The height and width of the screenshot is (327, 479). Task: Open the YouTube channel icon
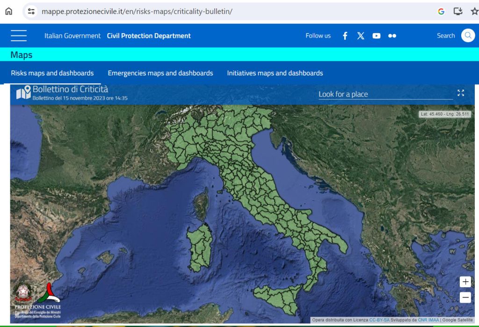coord(377,36)
